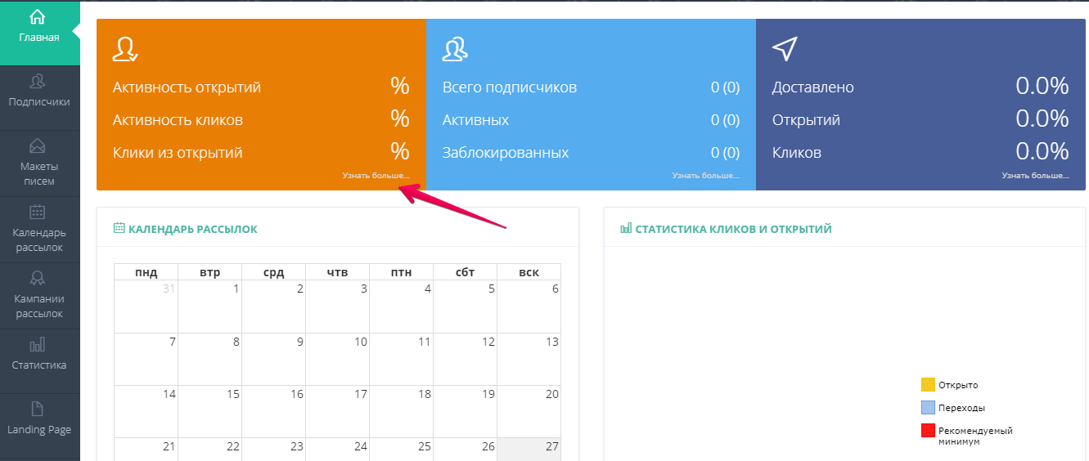Select greyed-out day 31 in calendar
The width and height of the screenshot is (1089, 461).
coord(146,307)
